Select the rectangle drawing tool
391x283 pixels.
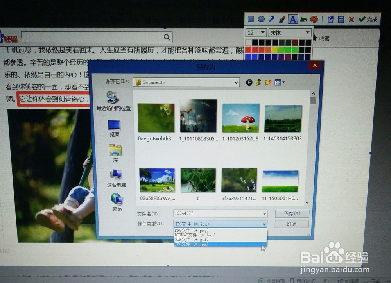[251, 19]
